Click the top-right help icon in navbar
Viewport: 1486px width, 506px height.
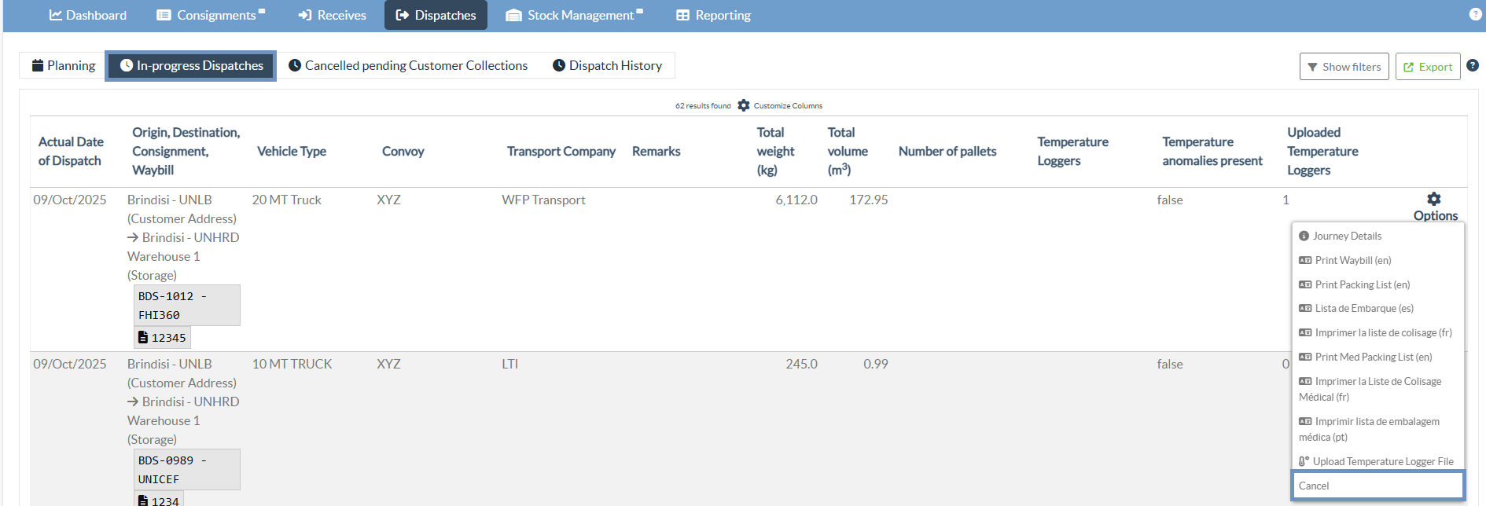[x=1475, y=14]
